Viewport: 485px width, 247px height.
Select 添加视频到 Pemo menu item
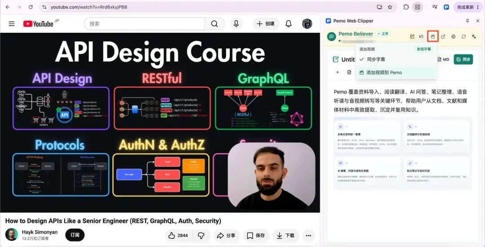click(396, 73)
